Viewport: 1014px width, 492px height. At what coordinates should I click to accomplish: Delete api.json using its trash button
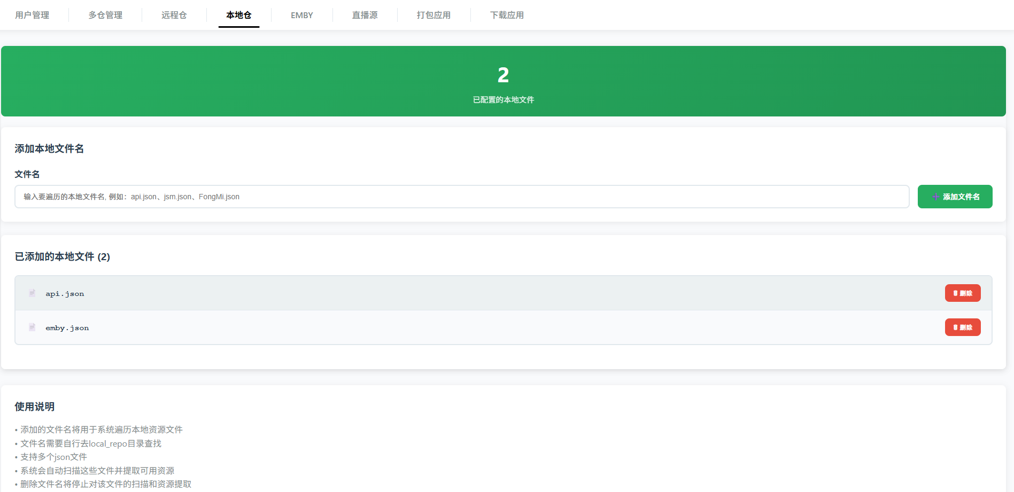click(x=963, y=293)
